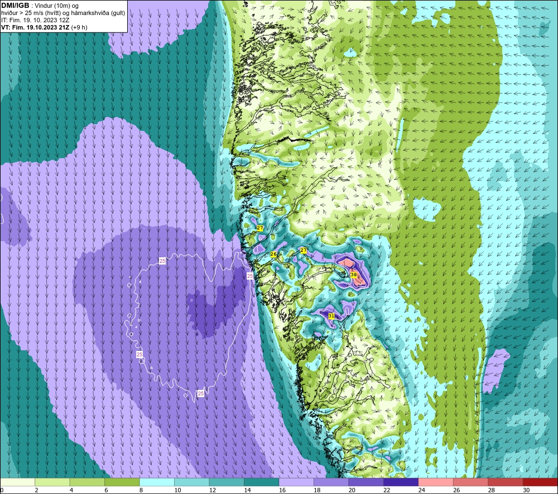Click the DMI/IGB title text
558x494 pixels.
[15, 6]
